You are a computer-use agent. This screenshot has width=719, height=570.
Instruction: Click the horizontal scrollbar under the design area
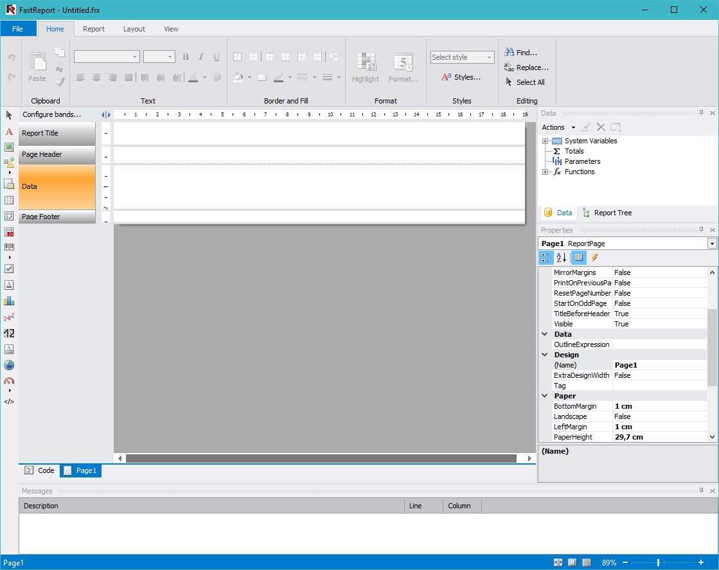[x=321, y=459]
